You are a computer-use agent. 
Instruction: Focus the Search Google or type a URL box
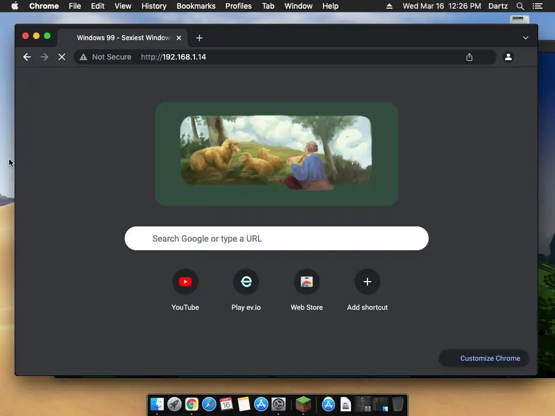pos(276,238)
